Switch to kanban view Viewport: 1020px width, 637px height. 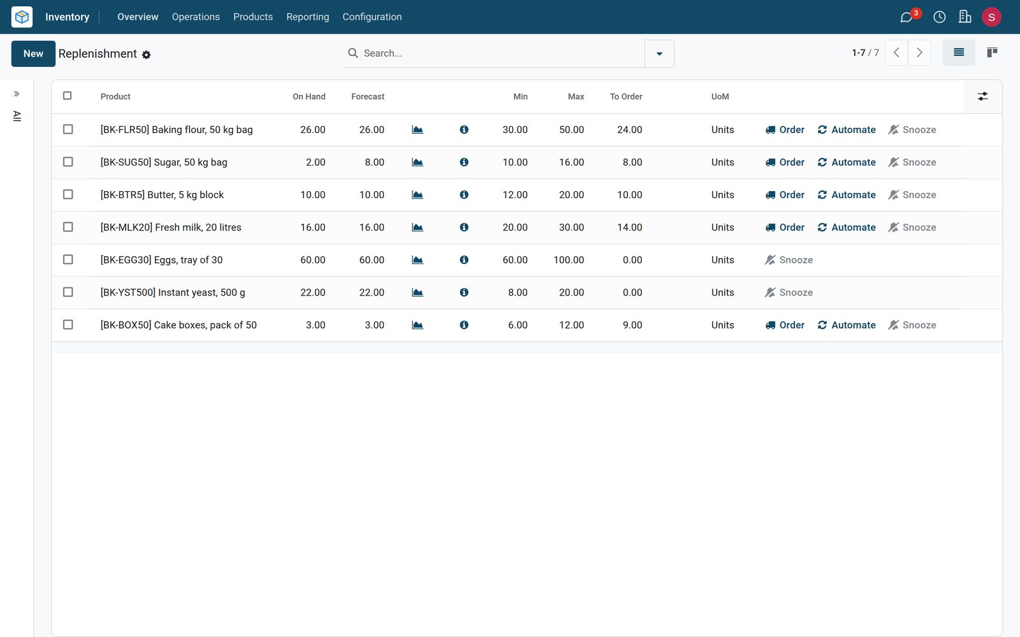pyautogui.click(x=992, y=52)
